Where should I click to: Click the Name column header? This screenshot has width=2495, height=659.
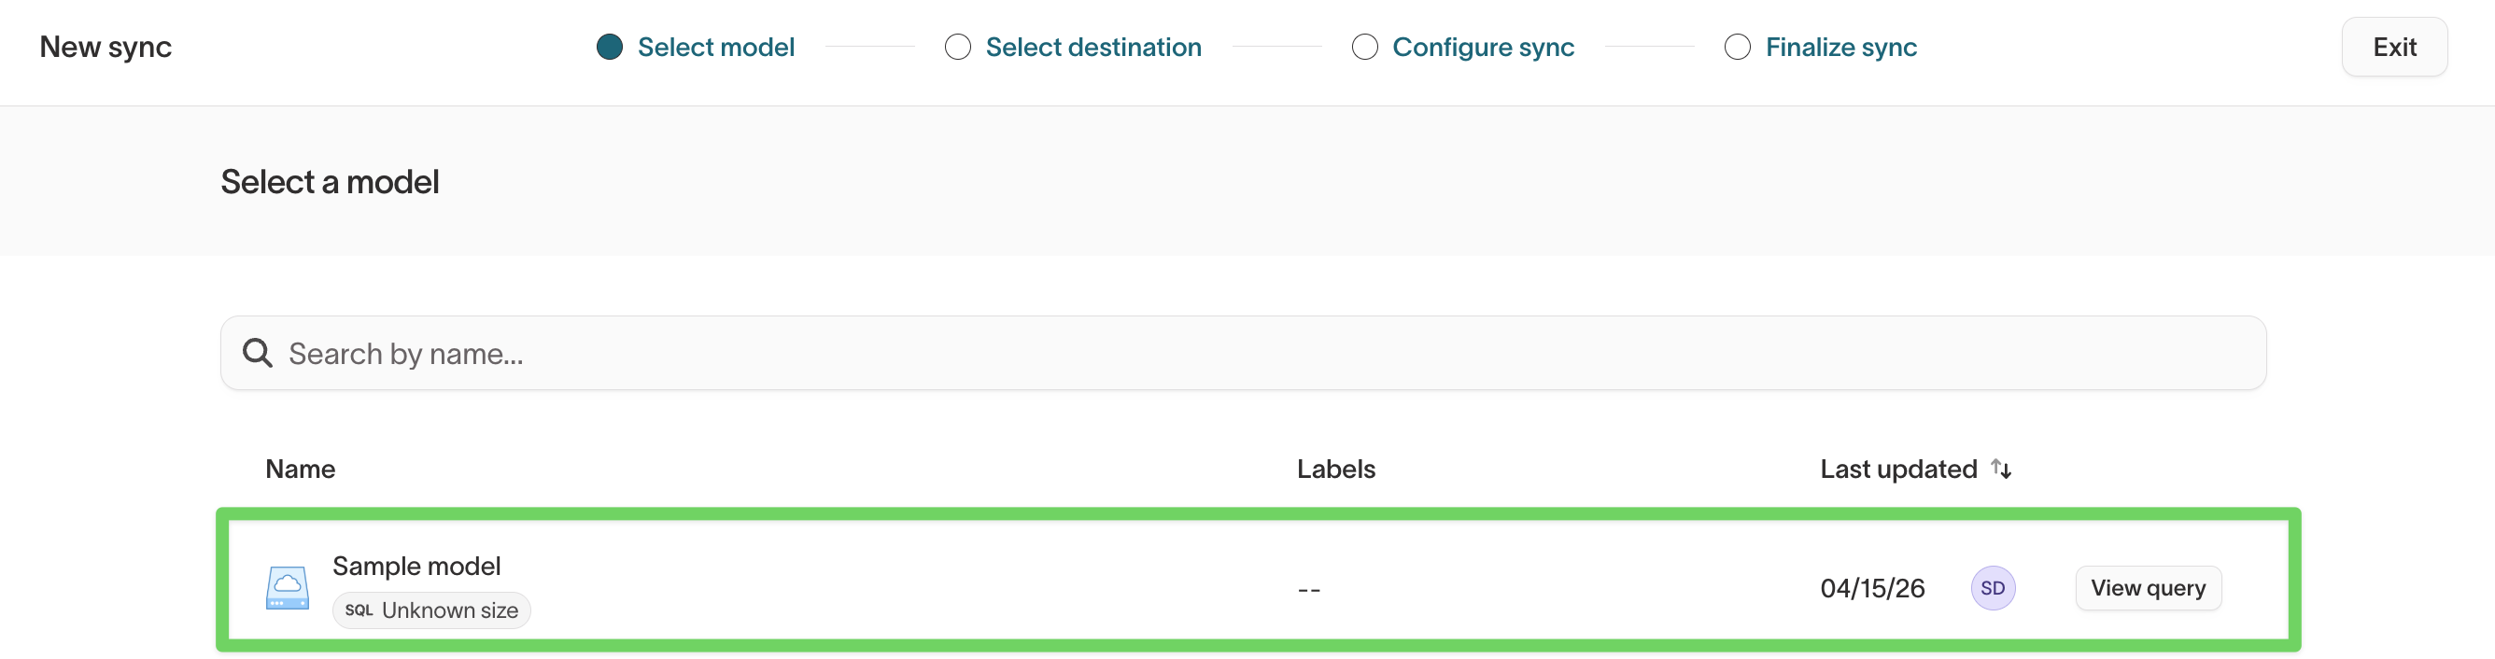point(301,469)
